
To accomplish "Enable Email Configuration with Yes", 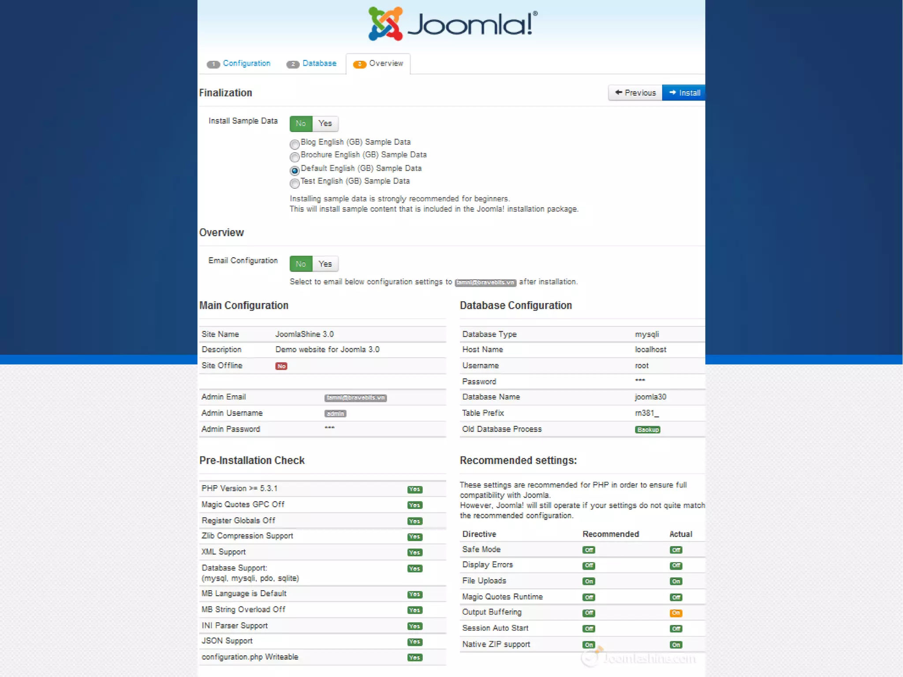I will pyautogui.click(x=325, y=264).
